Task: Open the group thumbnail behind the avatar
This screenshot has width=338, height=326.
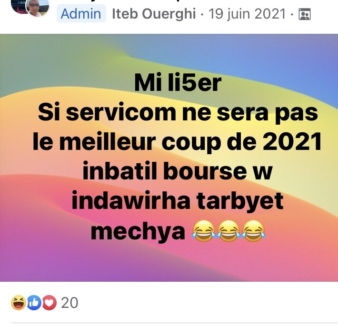Action: [18, 6]
